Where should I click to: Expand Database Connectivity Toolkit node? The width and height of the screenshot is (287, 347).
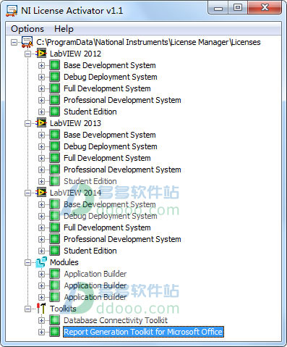[41, 320]
